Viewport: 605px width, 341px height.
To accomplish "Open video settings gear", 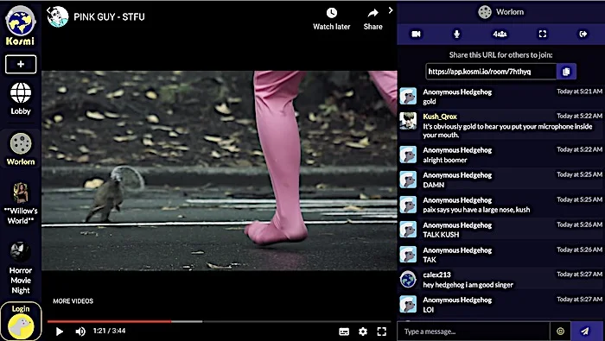I will 363,332.
